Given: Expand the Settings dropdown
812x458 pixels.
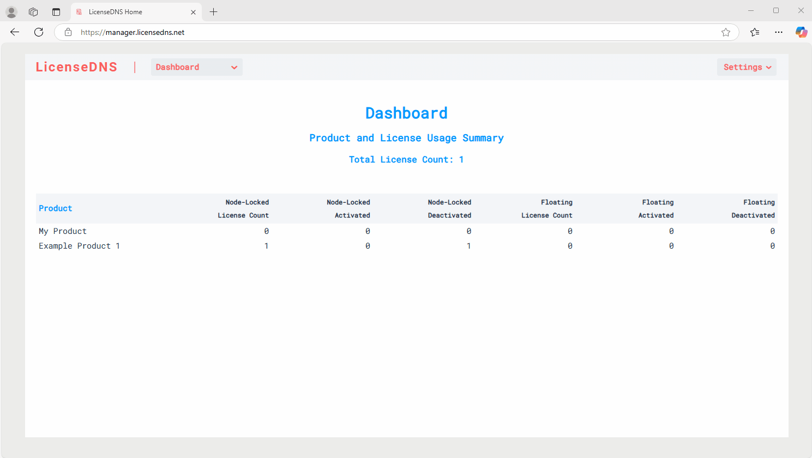Looking at the screenshot, I should click(747, 67).
